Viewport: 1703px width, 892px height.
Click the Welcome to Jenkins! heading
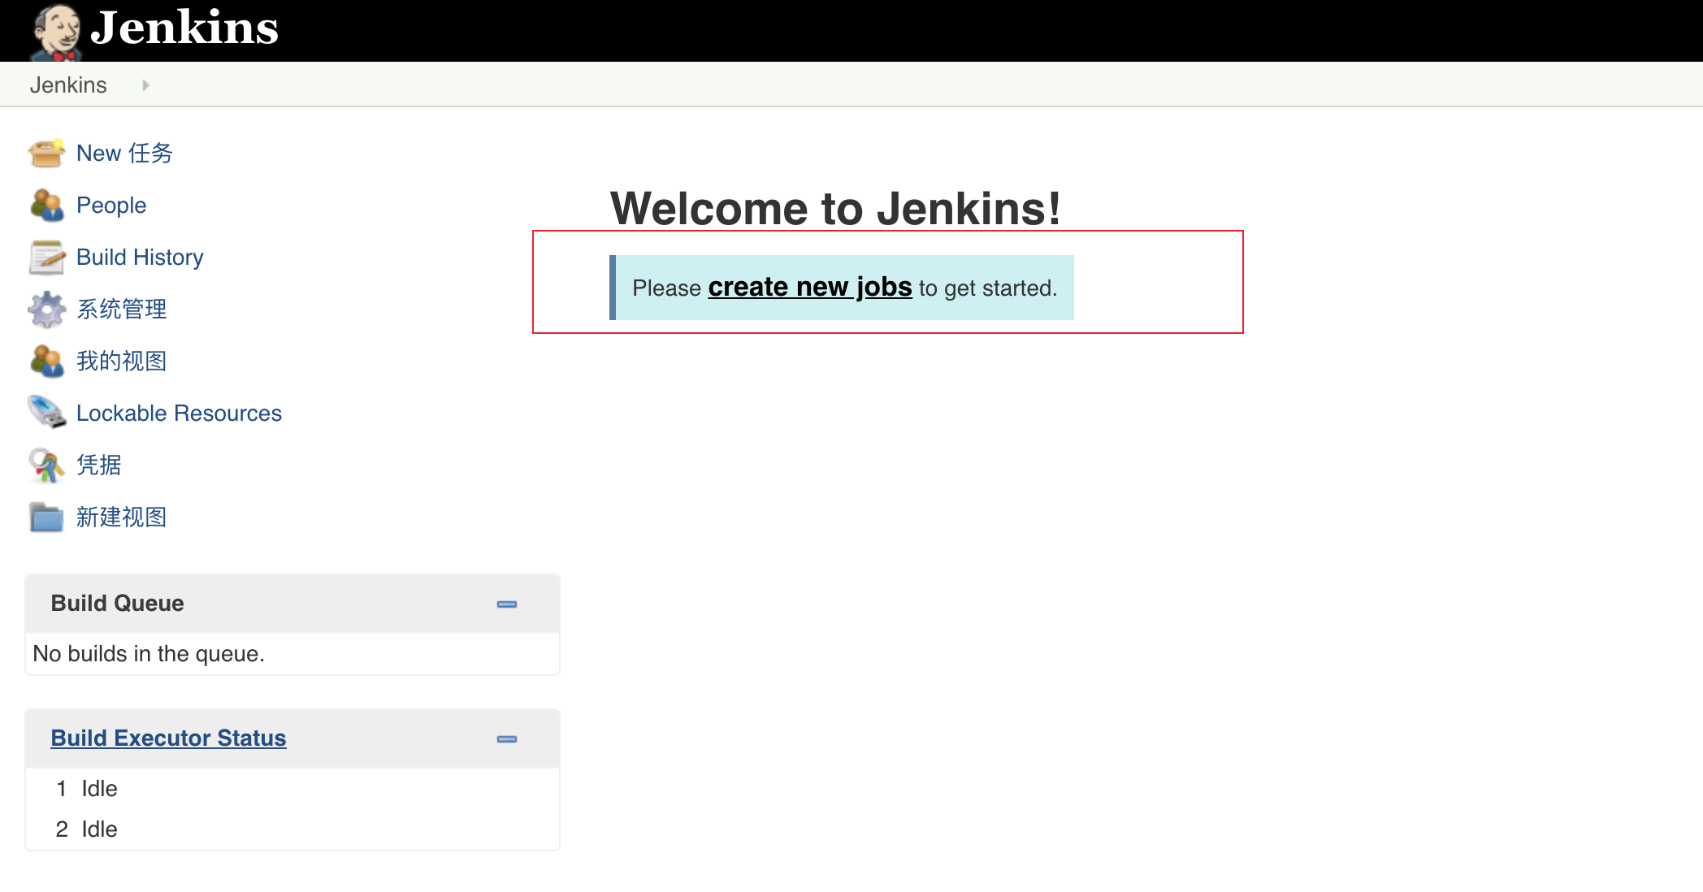pos(835,209)
